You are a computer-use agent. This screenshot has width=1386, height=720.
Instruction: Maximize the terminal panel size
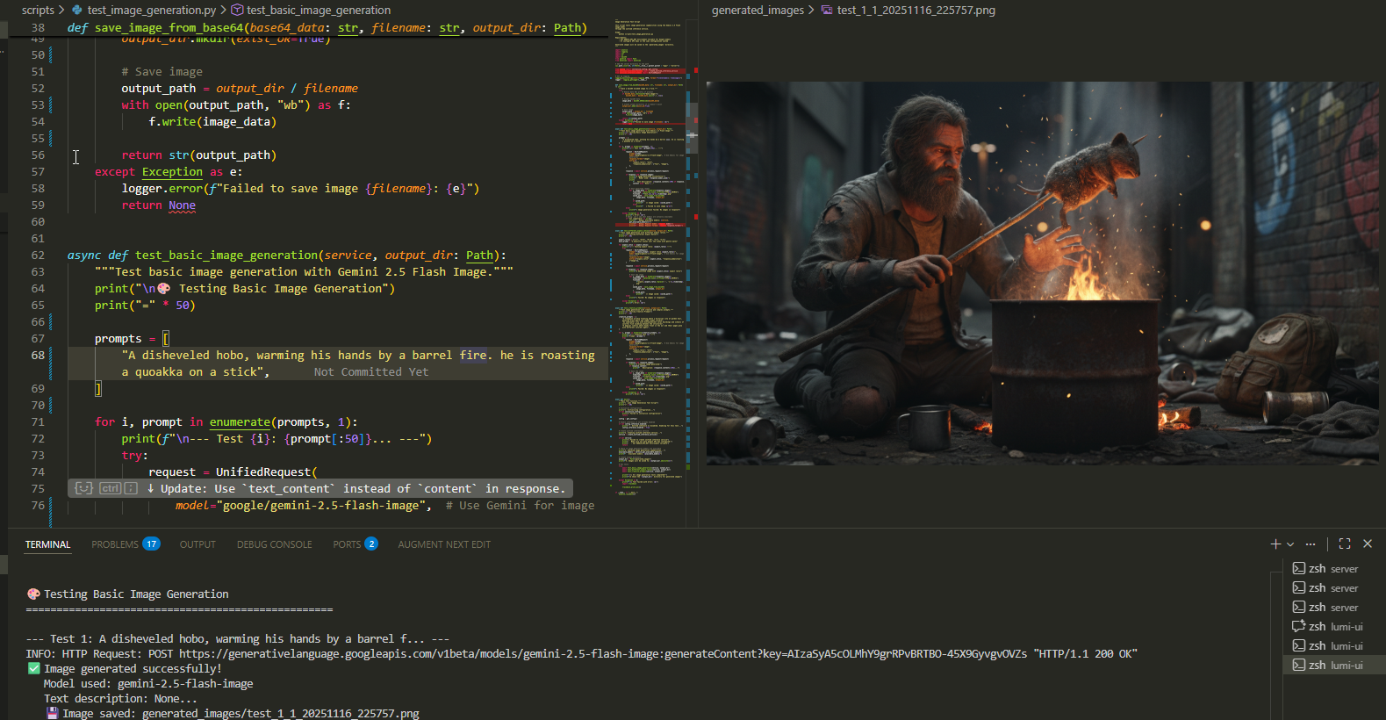coord(1345,544)
